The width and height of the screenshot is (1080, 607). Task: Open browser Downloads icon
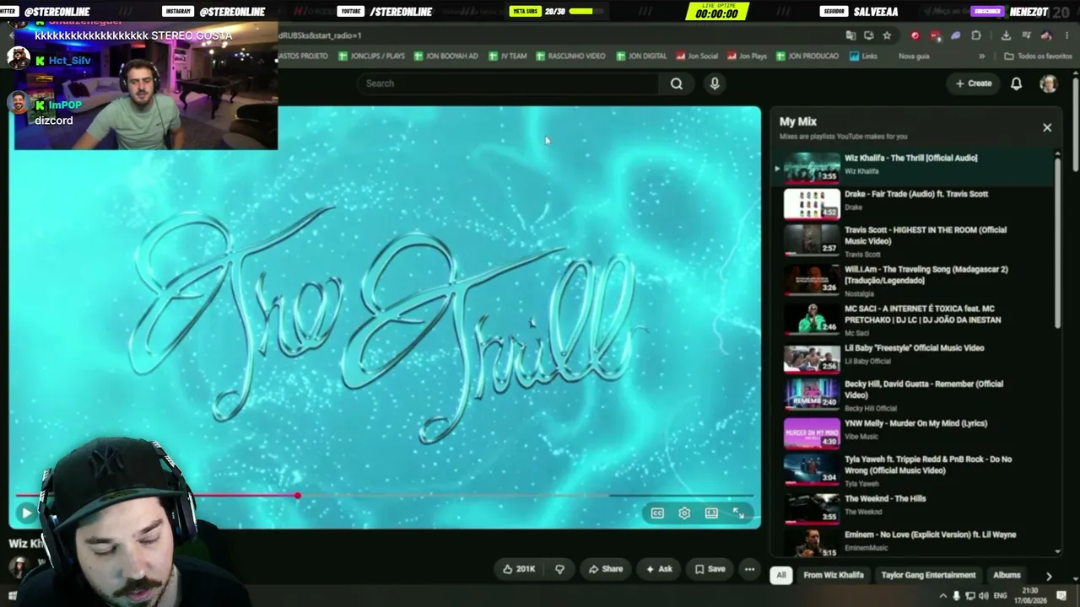(1006, 35)
